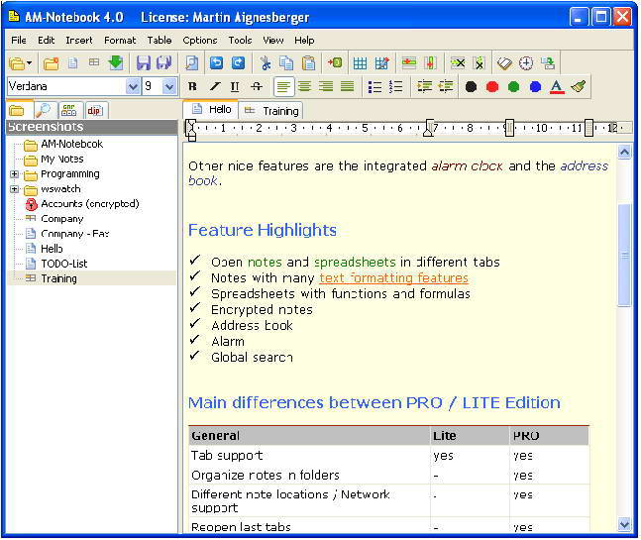Click the Save All double-disk icon
The image size is (641, 540).
(163, 63)
